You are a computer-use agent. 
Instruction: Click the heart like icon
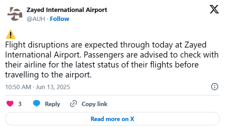pyautogui.click(x=10, y=104)
